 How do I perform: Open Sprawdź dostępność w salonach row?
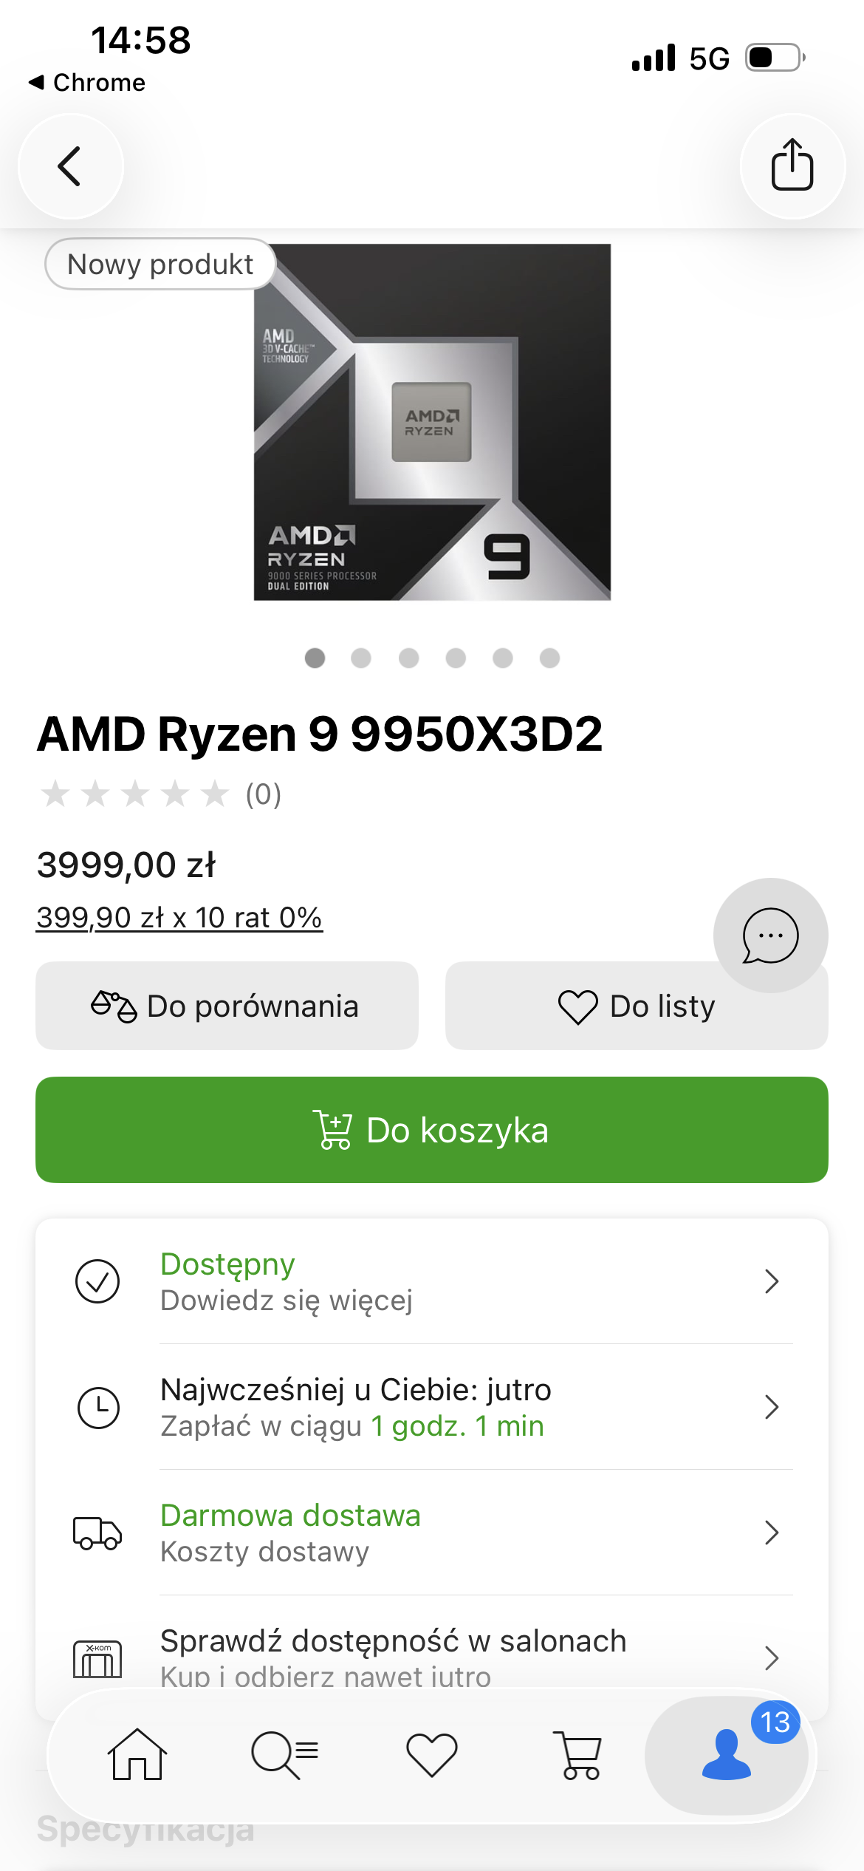[431, 1657]
